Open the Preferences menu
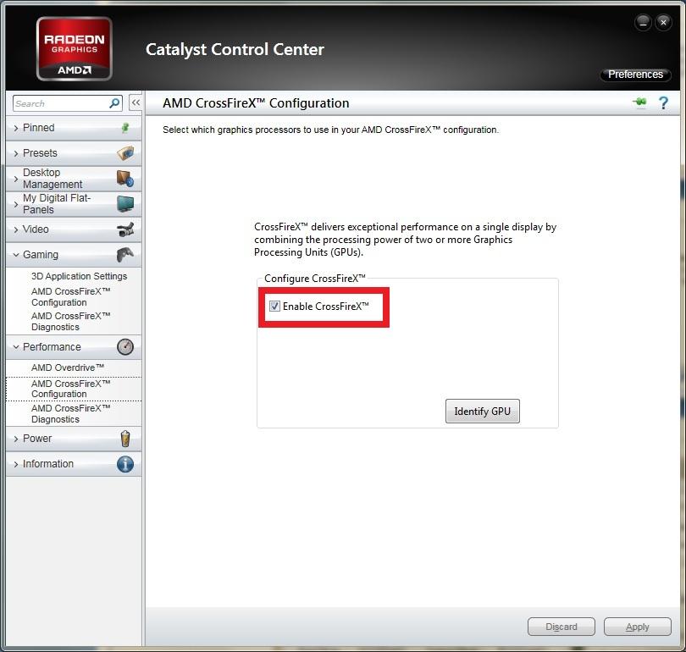 [635, 75]
